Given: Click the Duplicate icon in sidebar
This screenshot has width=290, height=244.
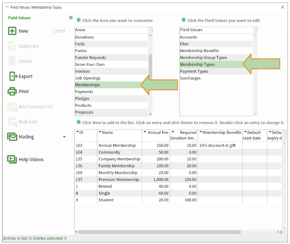Looking at the screenshot, I should 12,46.
